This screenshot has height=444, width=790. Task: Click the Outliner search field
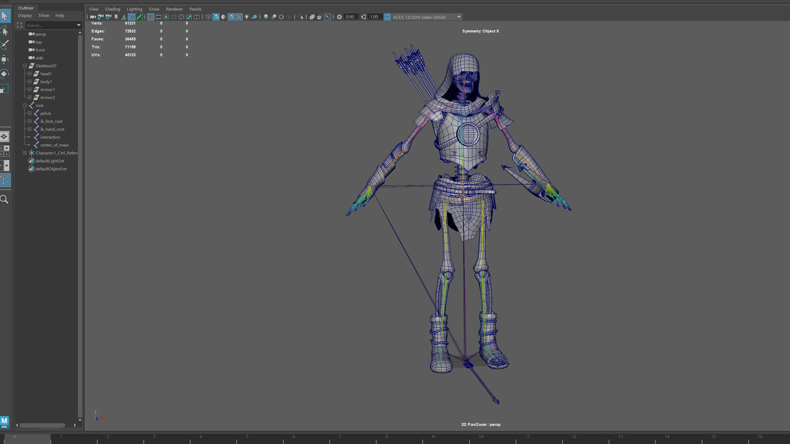[x=53, y=25]
